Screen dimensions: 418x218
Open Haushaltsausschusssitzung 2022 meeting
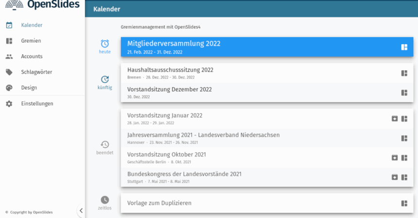click(x=267, y=73)
